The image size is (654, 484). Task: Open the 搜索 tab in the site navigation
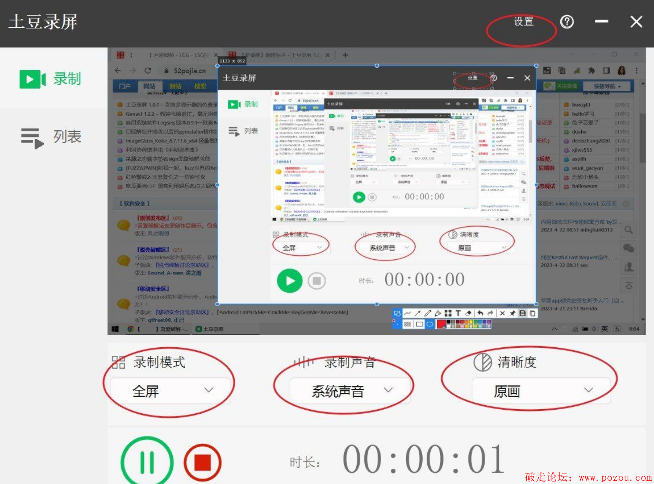tap(200, 86)
